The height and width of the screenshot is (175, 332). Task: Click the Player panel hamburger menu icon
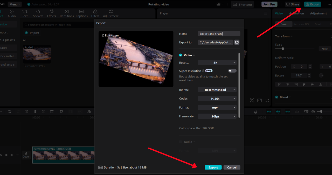tap(265, 13)
